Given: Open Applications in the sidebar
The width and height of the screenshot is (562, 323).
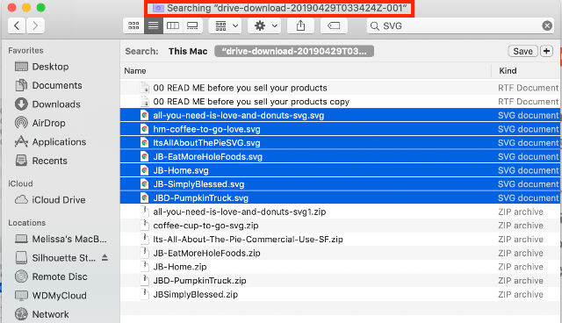Looking at the screenshot, I should [x=51, y=142].
